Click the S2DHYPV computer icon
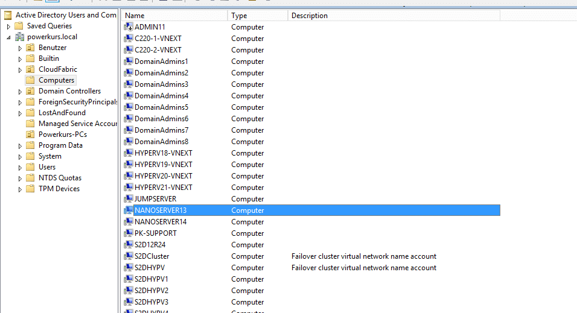Screen dimensions: 577x313 [x=128, y=267]
